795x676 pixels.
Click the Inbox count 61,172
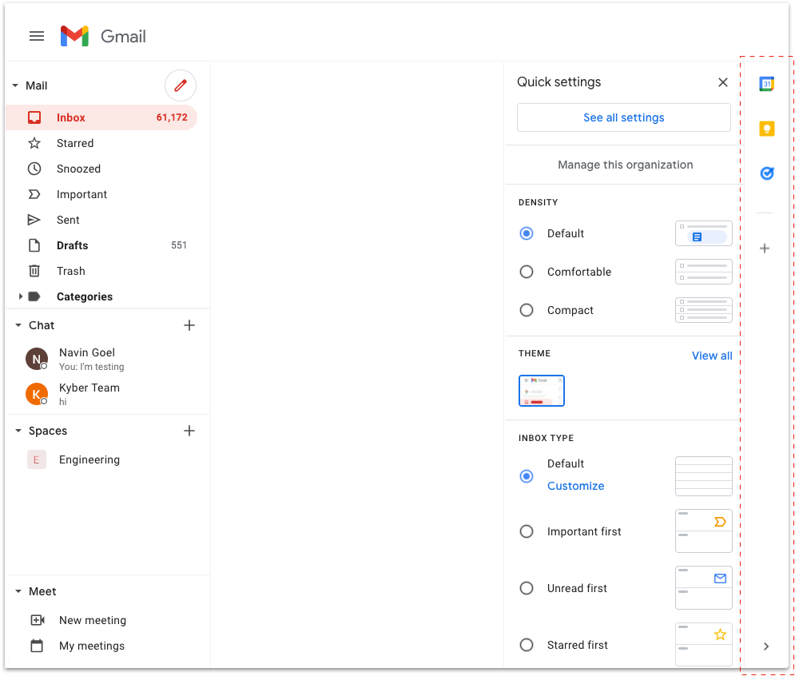pyautogui.click(x=172, y=117)
